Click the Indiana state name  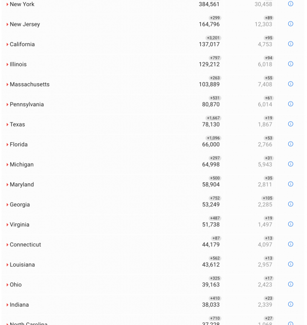point(19,305)
